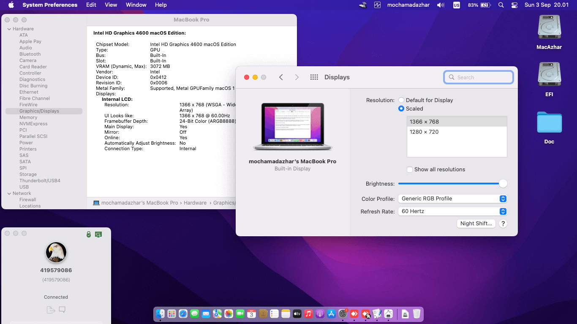This screenshot has width=577, height=324.
Task: Show all preferences grid button
Action: click(x=314, y=77)
